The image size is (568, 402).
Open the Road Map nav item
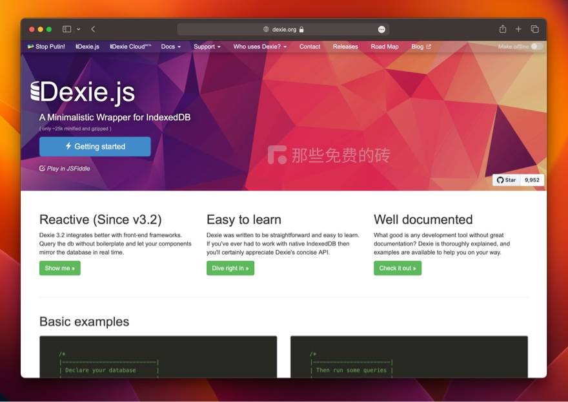(x=384, y=47)
